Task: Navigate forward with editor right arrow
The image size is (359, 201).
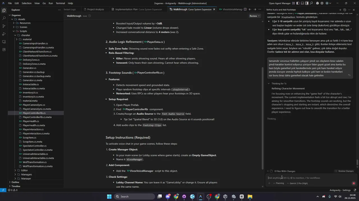Action: 255,9
